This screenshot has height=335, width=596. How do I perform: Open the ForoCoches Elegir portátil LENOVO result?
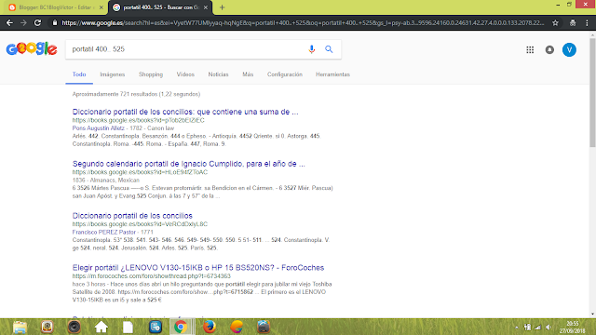click(x=198, y=268)
